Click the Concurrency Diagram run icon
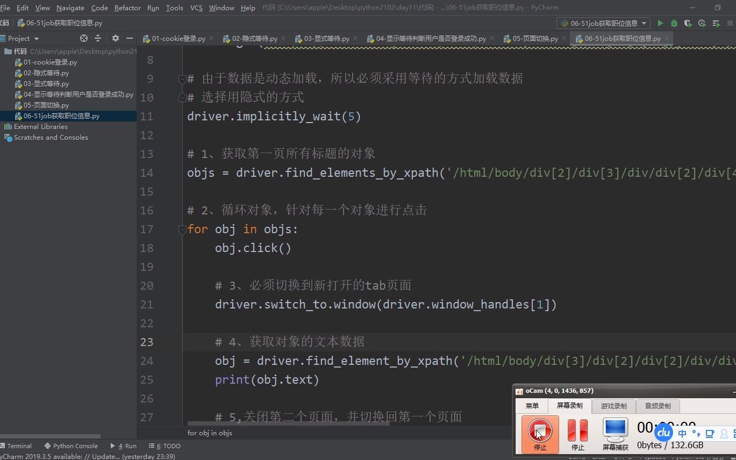This screenshot has height=460, width=736. pos(716,23)
